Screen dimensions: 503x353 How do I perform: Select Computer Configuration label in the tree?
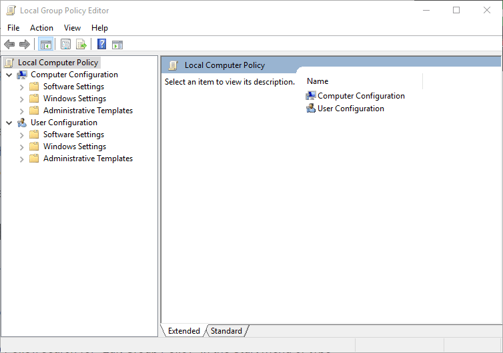click(75, 75)
